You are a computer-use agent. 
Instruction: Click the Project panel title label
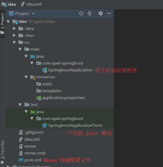click(22, 14)
